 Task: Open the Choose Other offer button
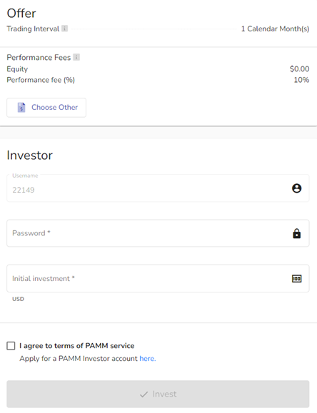tap(46, 108)
